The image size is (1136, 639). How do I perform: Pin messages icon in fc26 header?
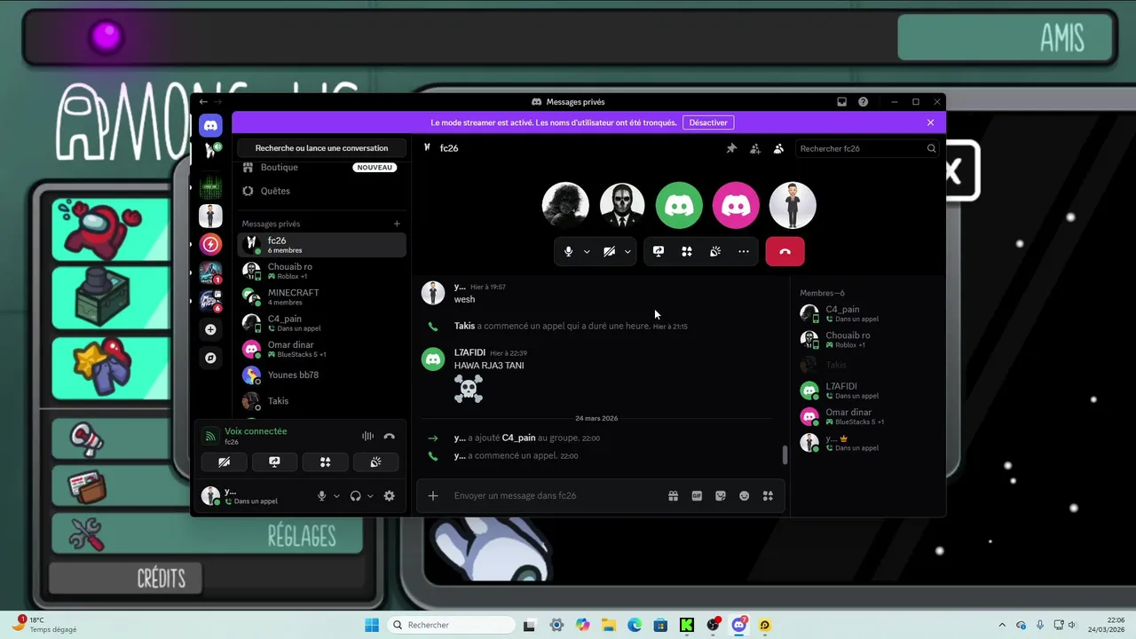pos(731,148)
